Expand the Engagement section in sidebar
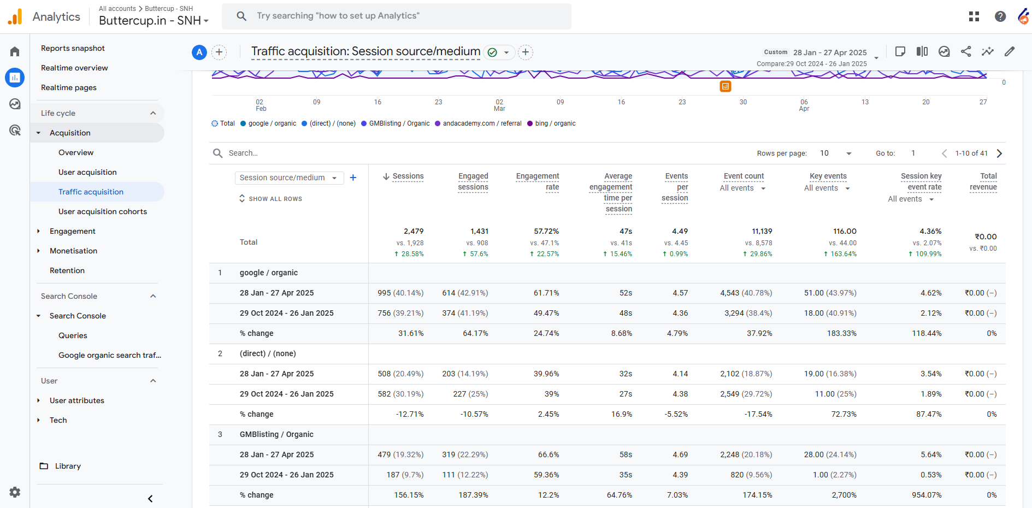Image resolution: width=1032 pixels, height=508 pixels. pos(72,231)
